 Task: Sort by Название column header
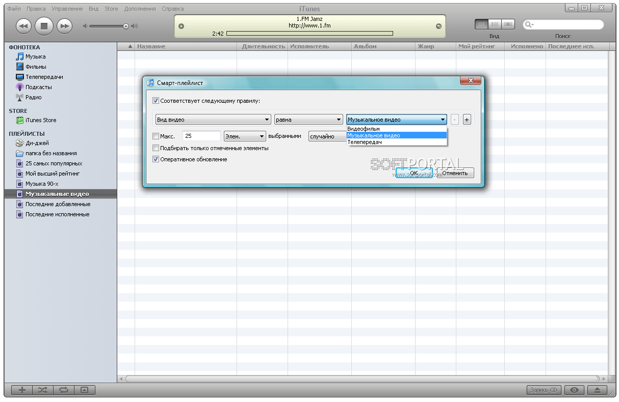[x=186, y=46]
